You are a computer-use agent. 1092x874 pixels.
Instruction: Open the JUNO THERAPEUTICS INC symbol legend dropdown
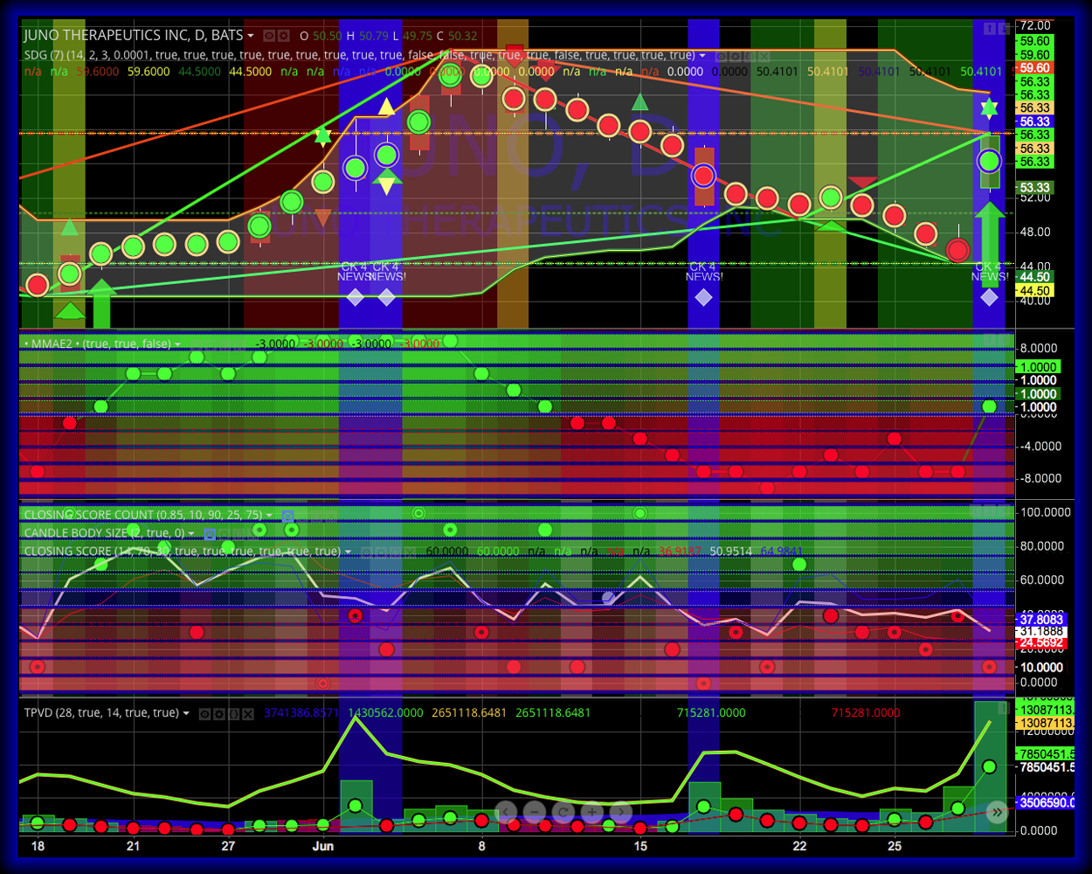[251, 36]
